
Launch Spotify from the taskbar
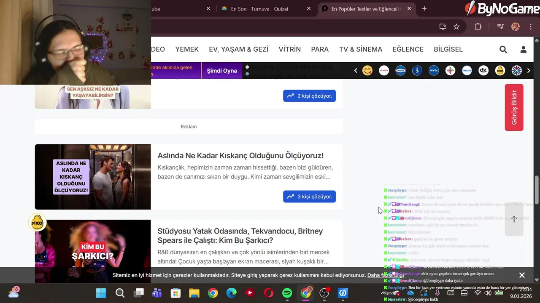point(287,293)
